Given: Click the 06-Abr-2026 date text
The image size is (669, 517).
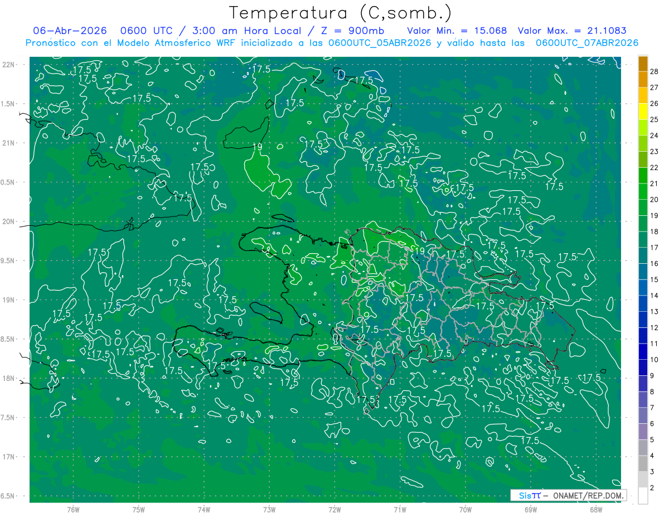Looking at the screenshot, I should click(70, 31).
